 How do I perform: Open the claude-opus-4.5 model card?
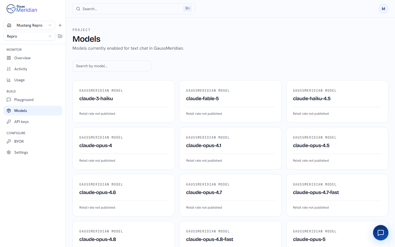click(337, 148)
